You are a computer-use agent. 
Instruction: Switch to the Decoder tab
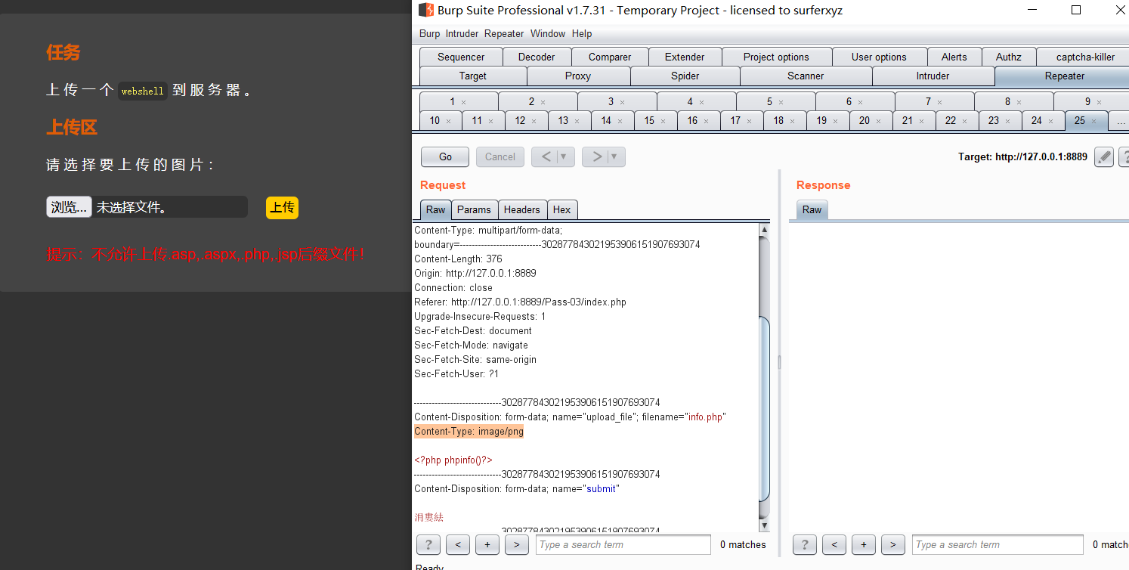pos(537,57)
